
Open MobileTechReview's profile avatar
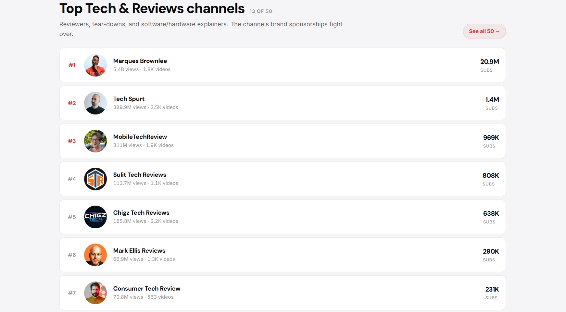pyautogui.click(x=95, y=141)
